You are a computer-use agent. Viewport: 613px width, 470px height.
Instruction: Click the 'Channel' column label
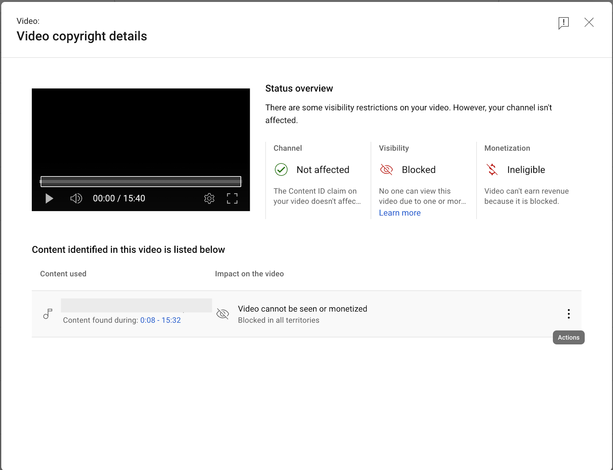pos(288,148)
